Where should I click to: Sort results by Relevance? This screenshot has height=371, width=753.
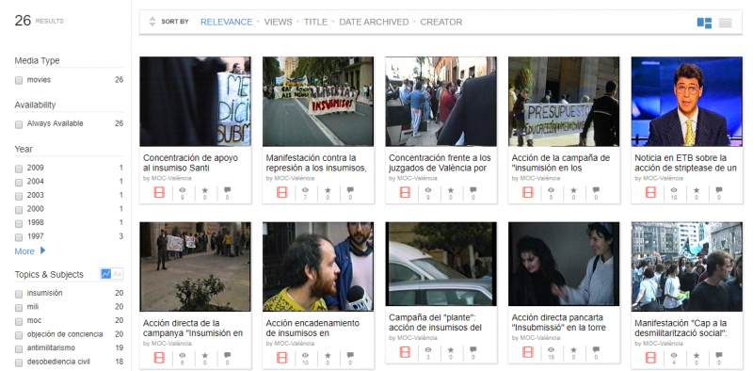(226, 22)
